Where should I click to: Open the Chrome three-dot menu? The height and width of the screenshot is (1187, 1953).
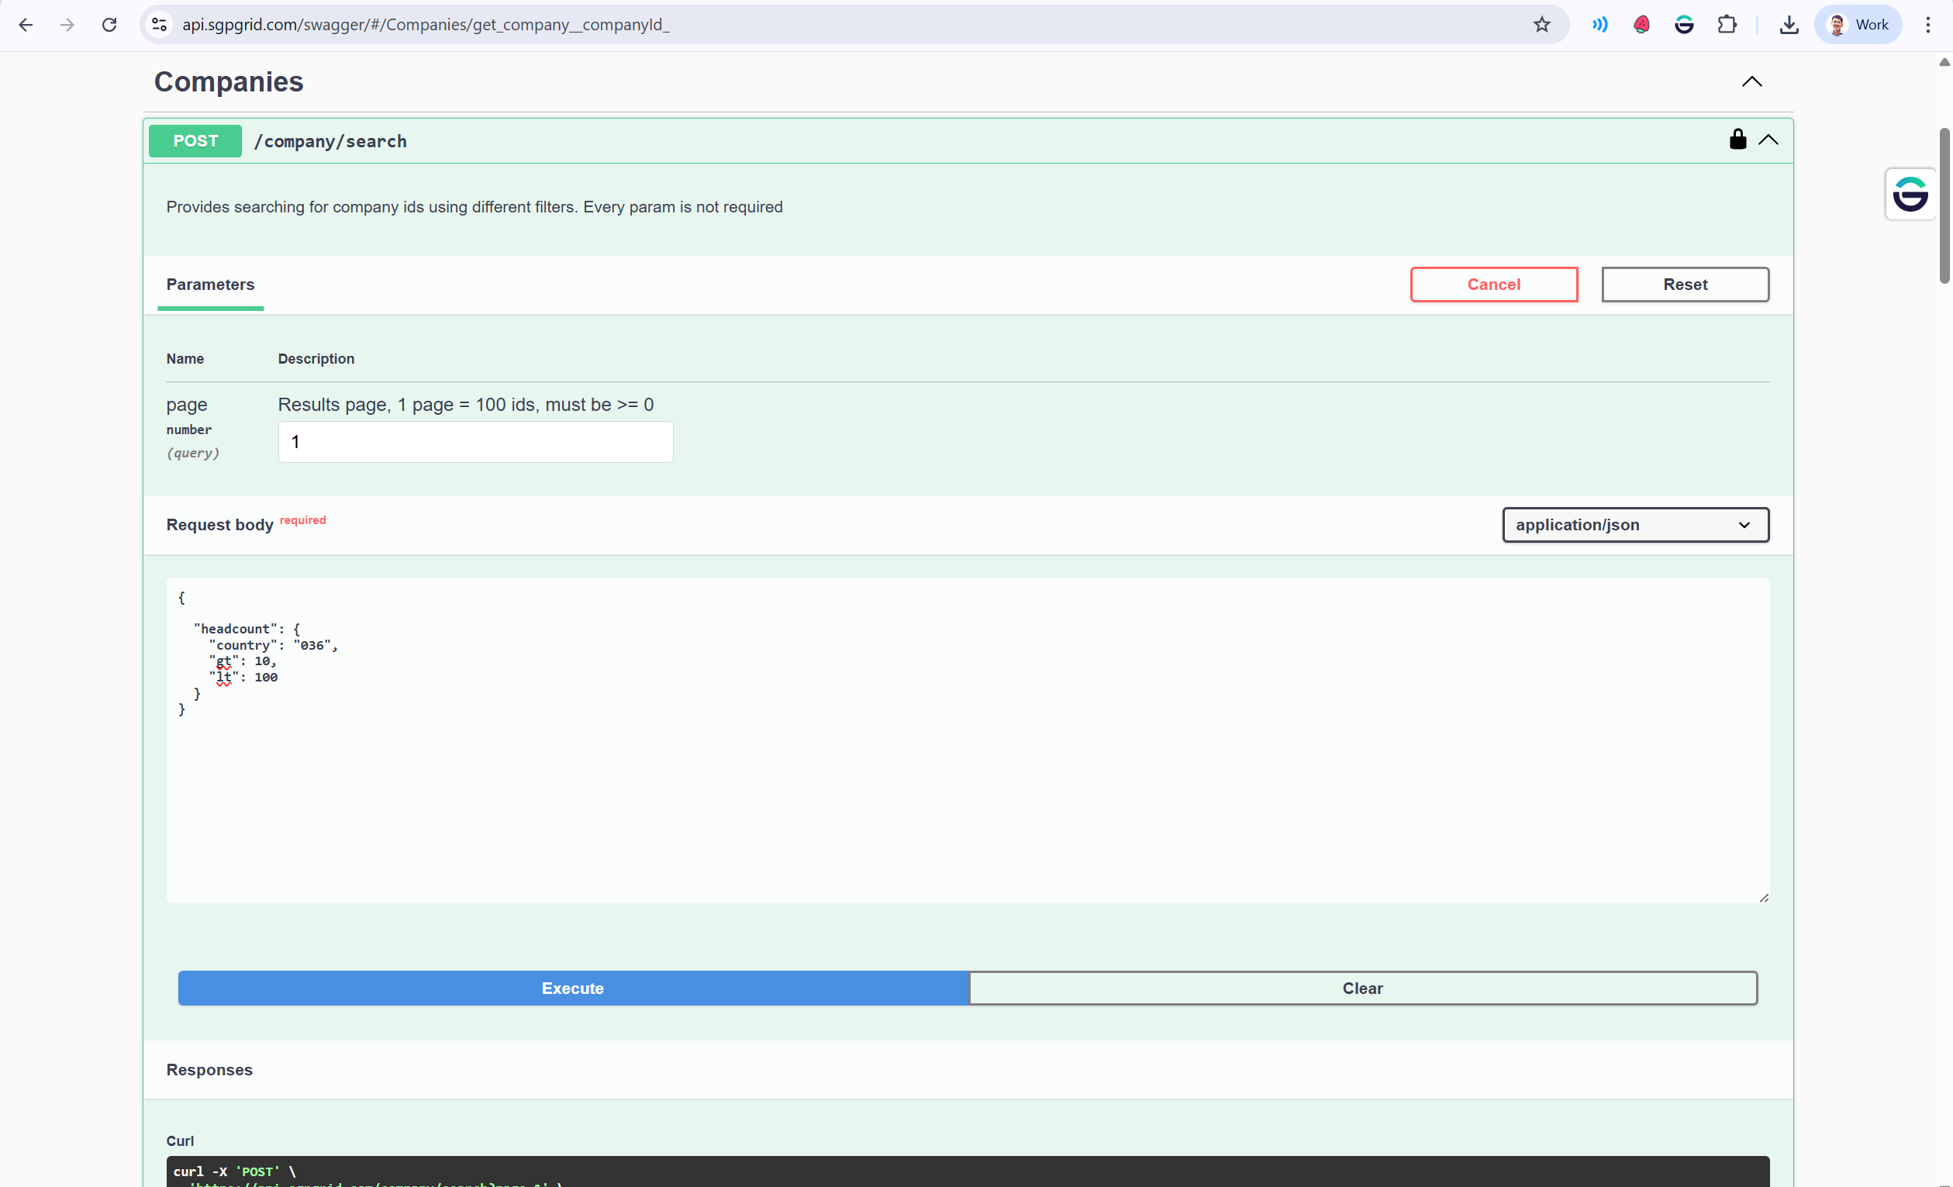point(1927,25)
